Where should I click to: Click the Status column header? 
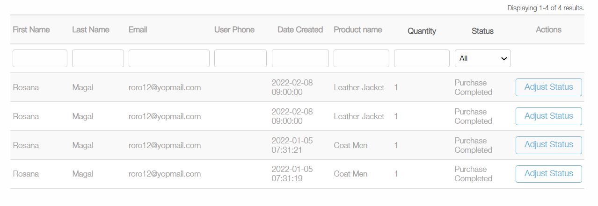[482, 31]
